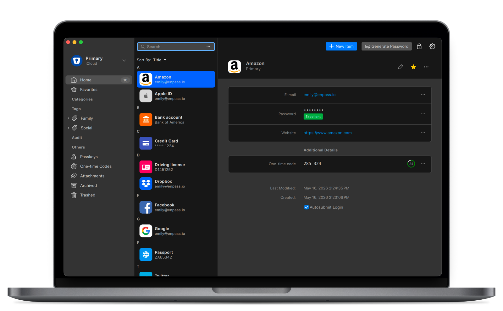The image size is (503, 311).
Task: Lock the vault with the padlock icon
Action: pos(419,46)
